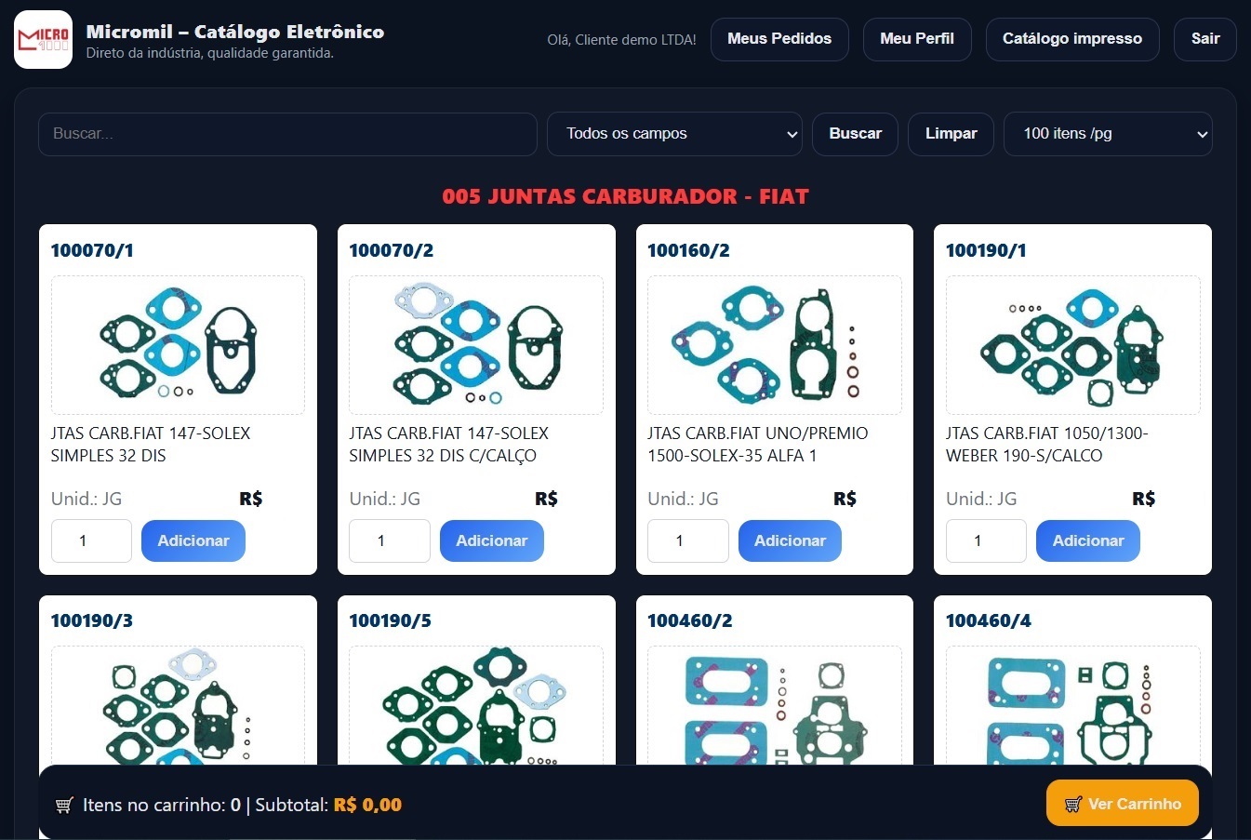Open cart with Ver Carrinho button

[1123, 804]
